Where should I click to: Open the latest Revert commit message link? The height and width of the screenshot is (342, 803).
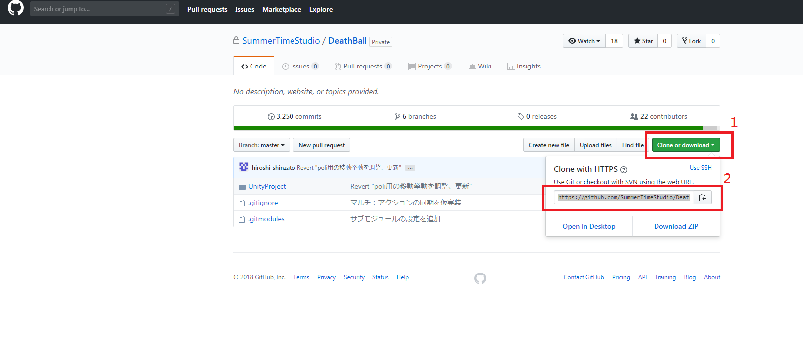pos(349,168)
